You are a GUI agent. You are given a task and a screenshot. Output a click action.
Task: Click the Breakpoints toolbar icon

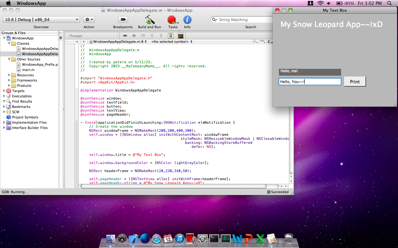pos(123,20)
